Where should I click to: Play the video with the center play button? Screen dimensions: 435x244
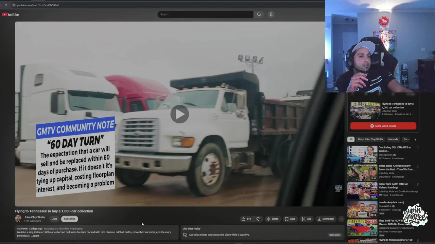pos(179,114)
